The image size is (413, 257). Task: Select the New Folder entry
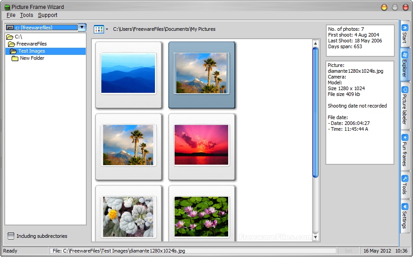[32, 58]
